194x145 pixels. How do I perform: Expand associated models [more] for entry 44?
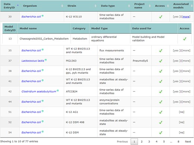(x=186, y=102)
